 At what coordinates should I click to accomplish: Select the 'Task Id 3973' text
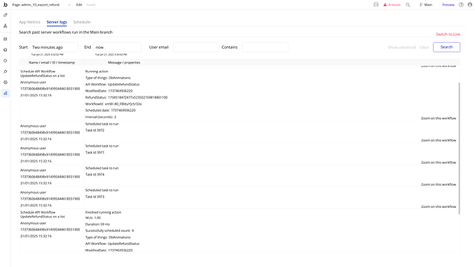tap(95, 197)
